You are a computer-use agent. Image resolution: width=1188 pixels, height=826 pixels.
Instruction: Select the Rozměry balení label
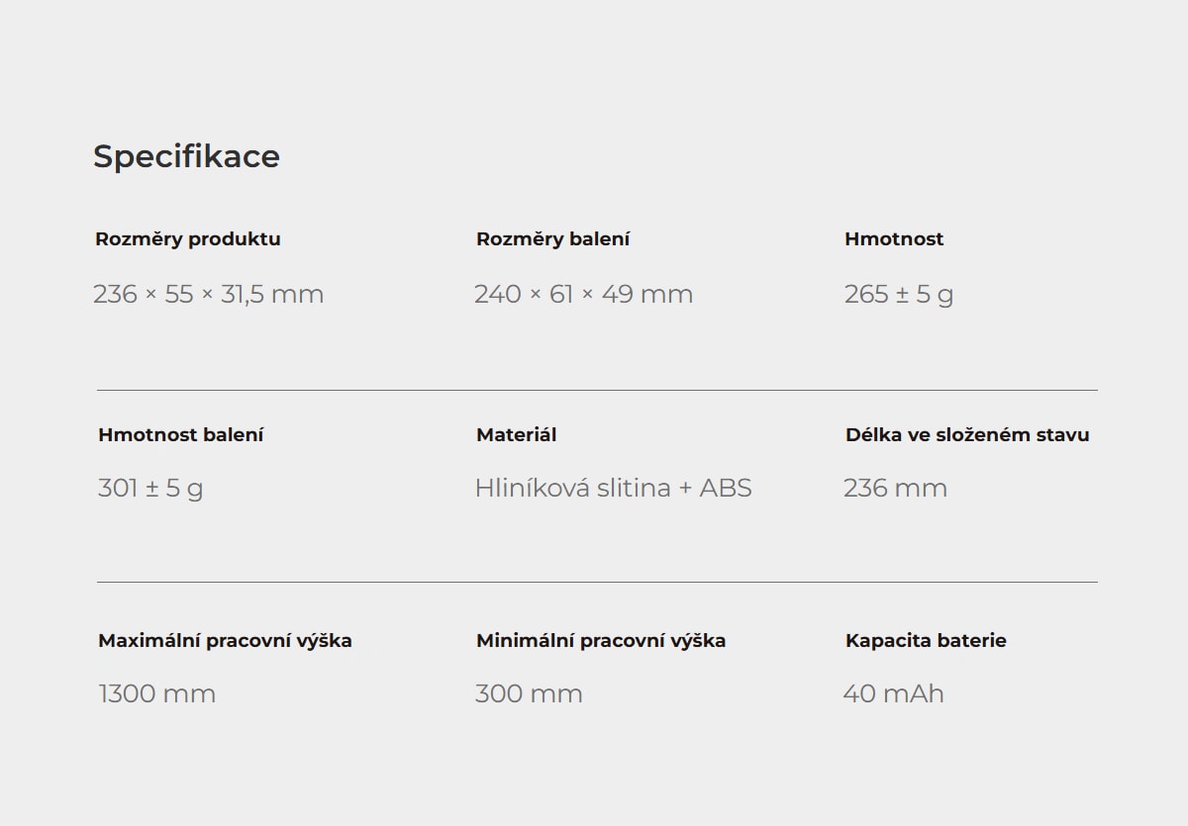(x=552, y=239)
